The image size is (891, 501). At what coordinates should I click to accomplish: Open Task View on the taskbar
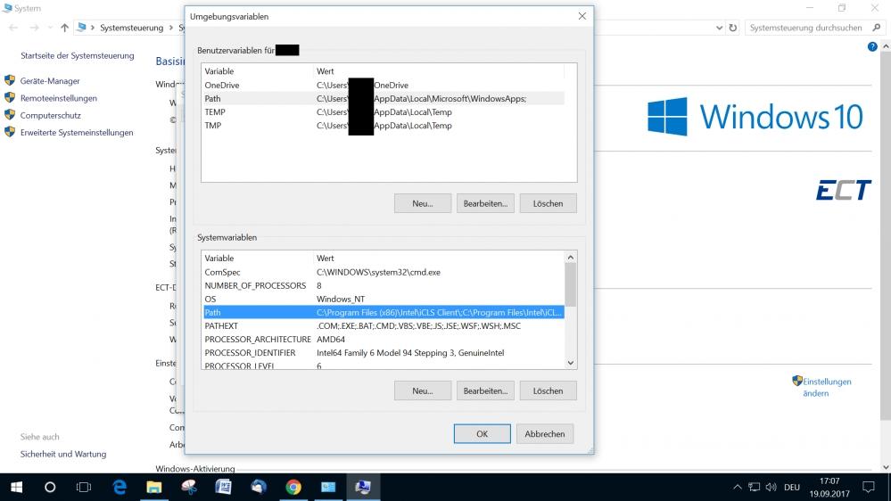(84, 487)
